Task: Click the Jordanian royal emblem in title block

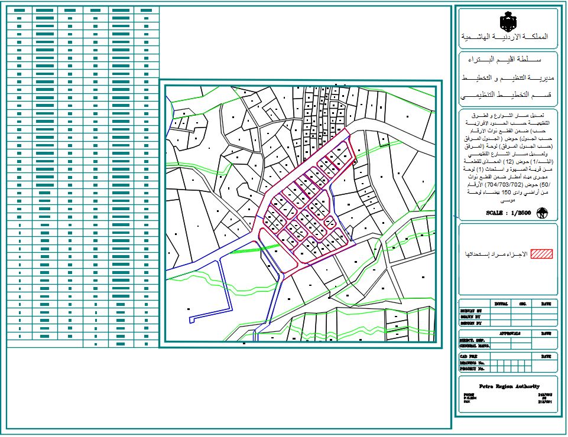Action: [507, 22]
